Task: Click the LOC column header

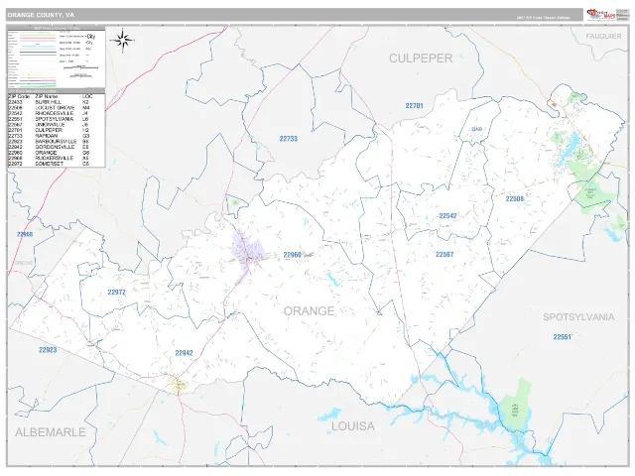Action: pos(87,97)
